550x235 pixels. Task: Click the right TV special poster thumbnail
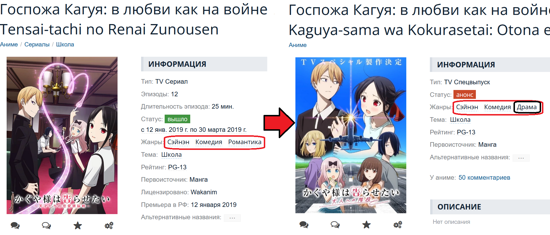click(351, 135)
